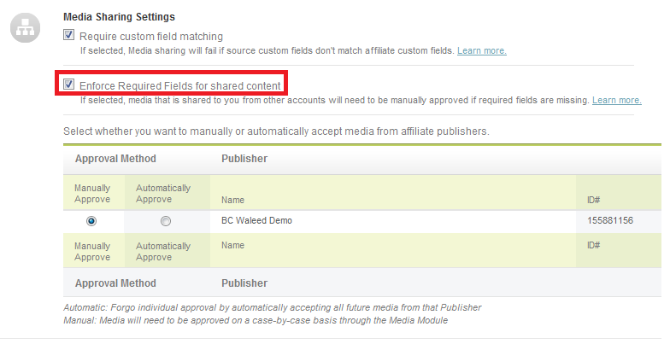Uncheck Require custom field matching checkbox
670x344 pixels.
click(x=68, y=34)
